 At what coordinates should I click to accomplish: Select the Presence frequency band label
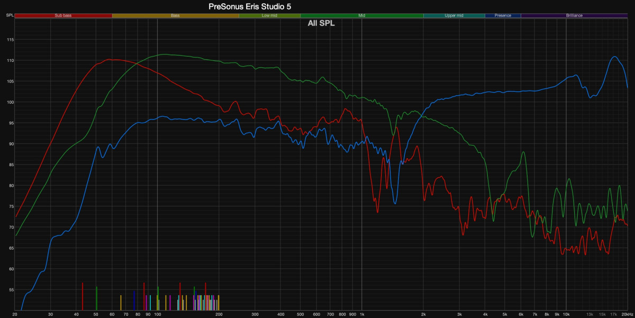coord(503,16)
